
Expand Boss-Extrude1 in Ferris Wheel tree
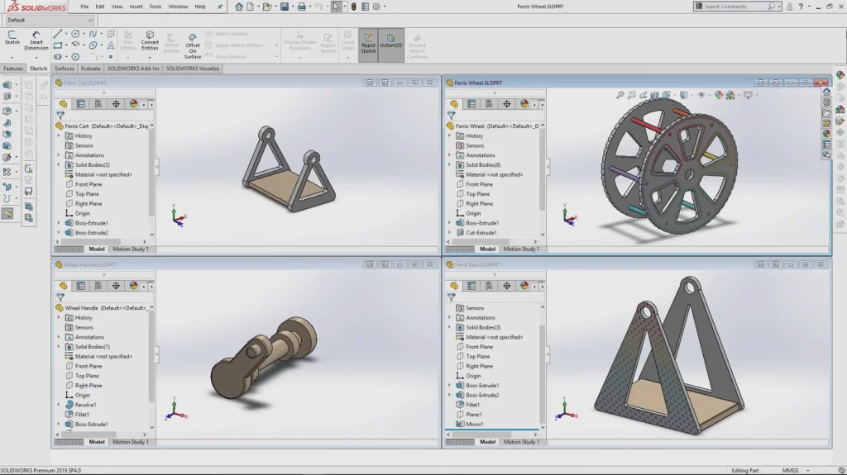(x=449, y=223)
